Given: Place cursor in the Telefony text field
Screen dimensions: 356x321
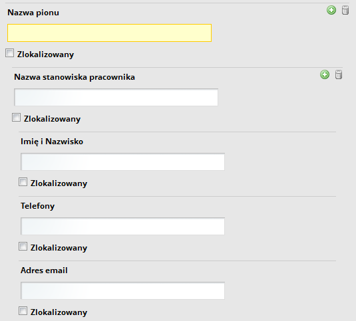Looking at the screenshot, I should pyautogui.click(x=122, y=226).
